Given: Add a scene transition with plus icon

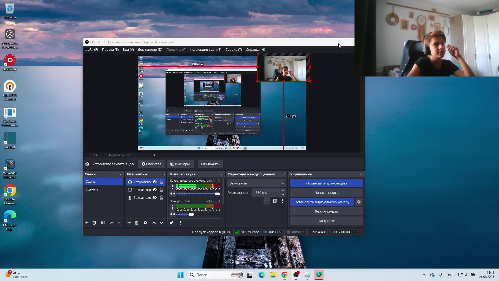Looking at the screenshot, I should pos(267,201).
